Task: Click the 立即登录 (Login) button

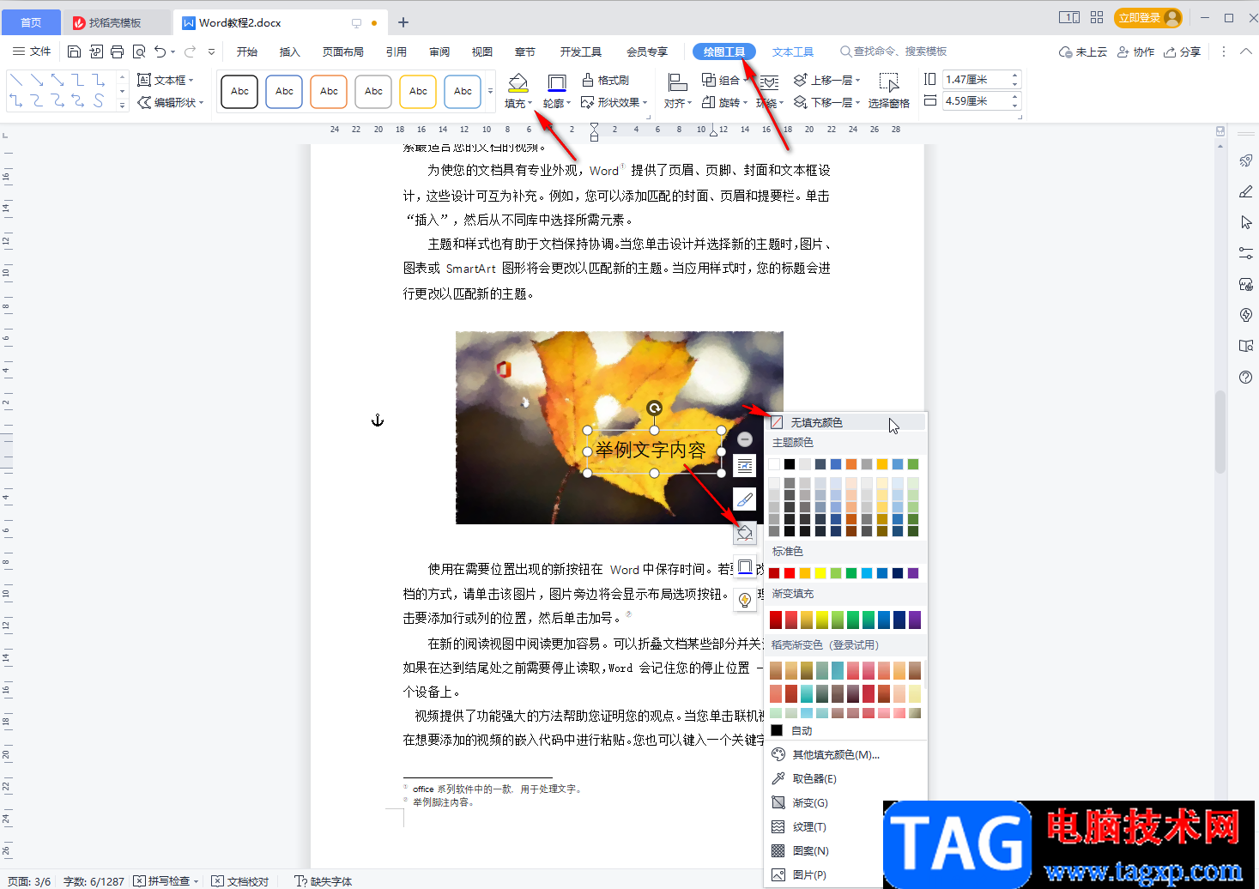Action: pyautogui.click(x=1147, y=17)
